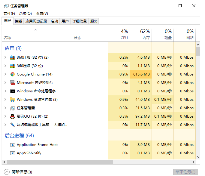
Task: Open the 启动 tab
Action: pos(54,21)
